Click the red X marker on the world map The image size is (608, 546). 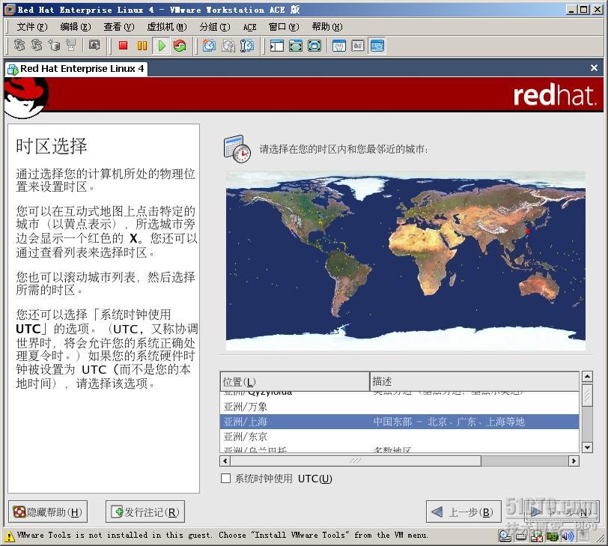pyautogui.click(x=527, y=231)
